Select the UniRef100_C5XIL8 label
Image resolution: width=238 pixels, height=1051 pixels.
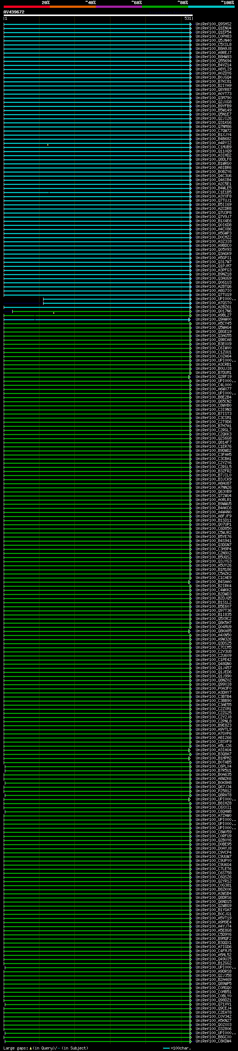coord(213,44)
